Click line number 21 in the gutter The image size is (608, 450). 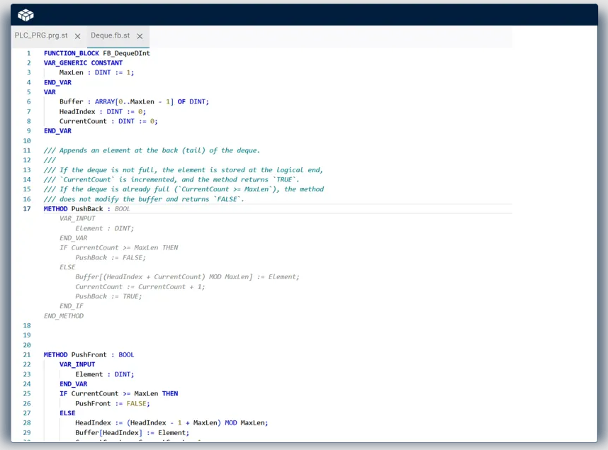point(27,355)
